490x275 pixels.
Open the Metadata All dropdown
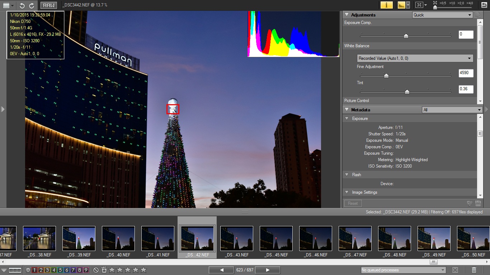tap(452, 110)
